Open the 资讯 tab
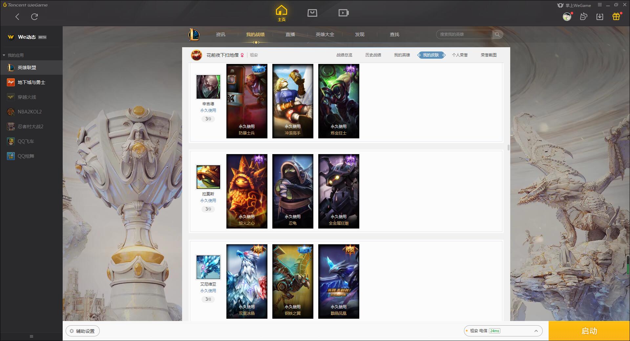 tap(220, 34)
